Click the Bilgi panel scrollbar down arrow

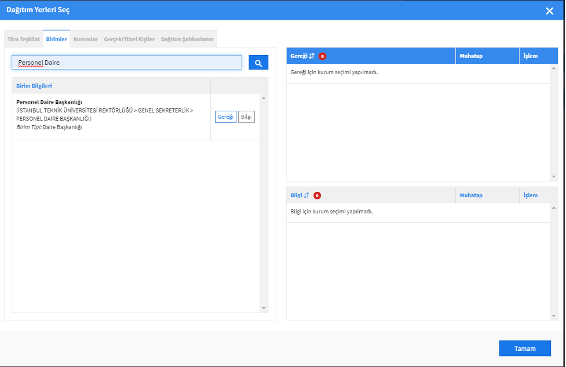(x=554, y=316)
